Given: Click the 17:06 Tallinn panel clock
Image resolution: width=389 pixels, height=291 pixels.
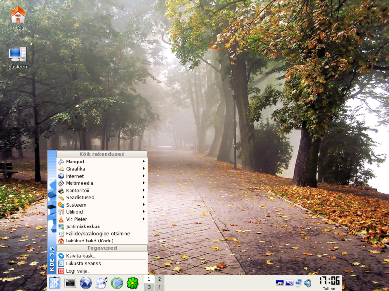Looking at the screenshot, I should pos(330,283).
